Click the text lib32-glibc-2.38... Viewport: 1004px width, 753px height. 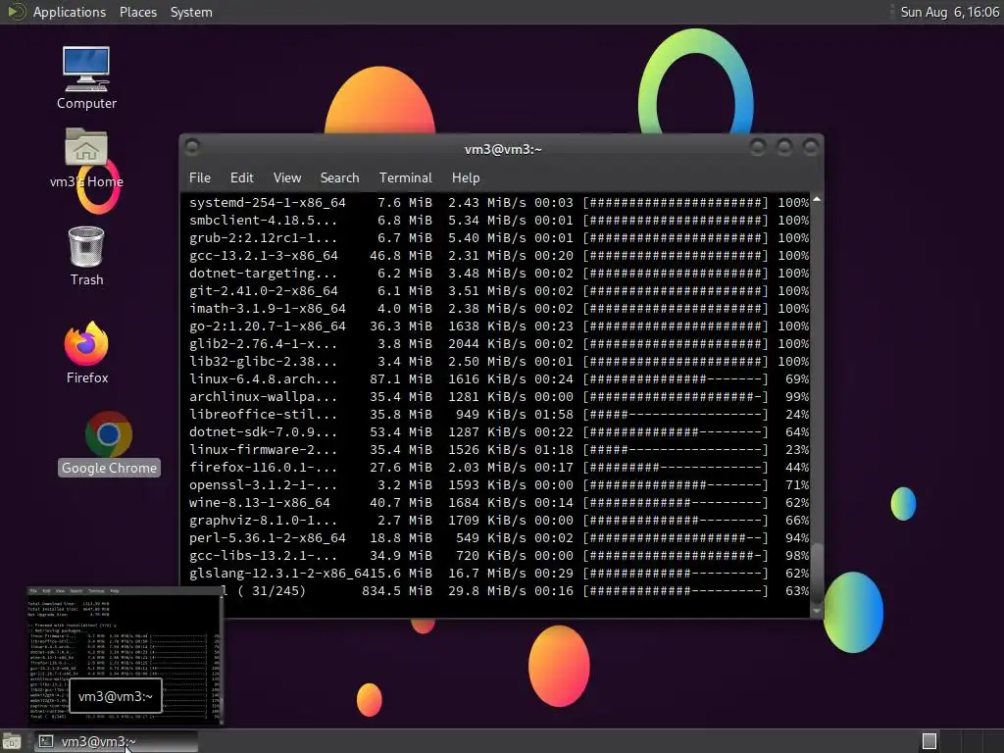point(263,361)
